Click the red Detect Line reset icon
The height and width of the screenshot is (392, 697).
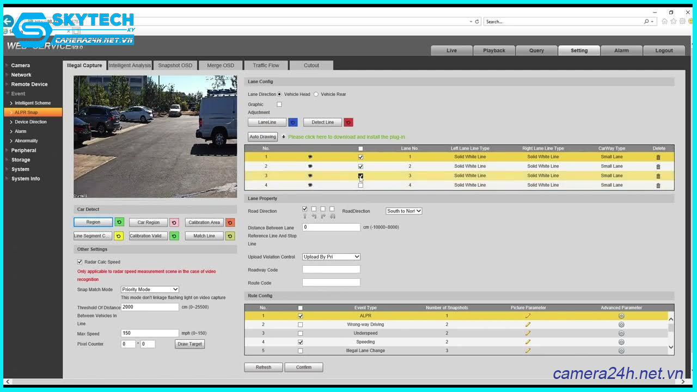[x=348, y=122]
